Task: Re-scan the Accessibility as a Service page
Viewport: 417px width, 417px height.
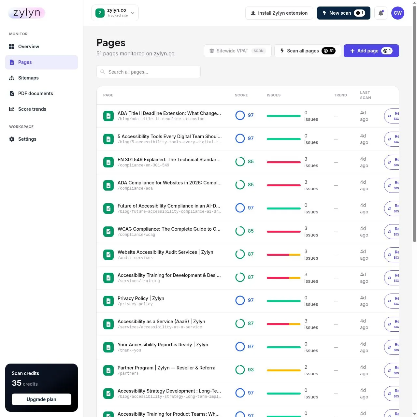Action: (x=392, y=324)
